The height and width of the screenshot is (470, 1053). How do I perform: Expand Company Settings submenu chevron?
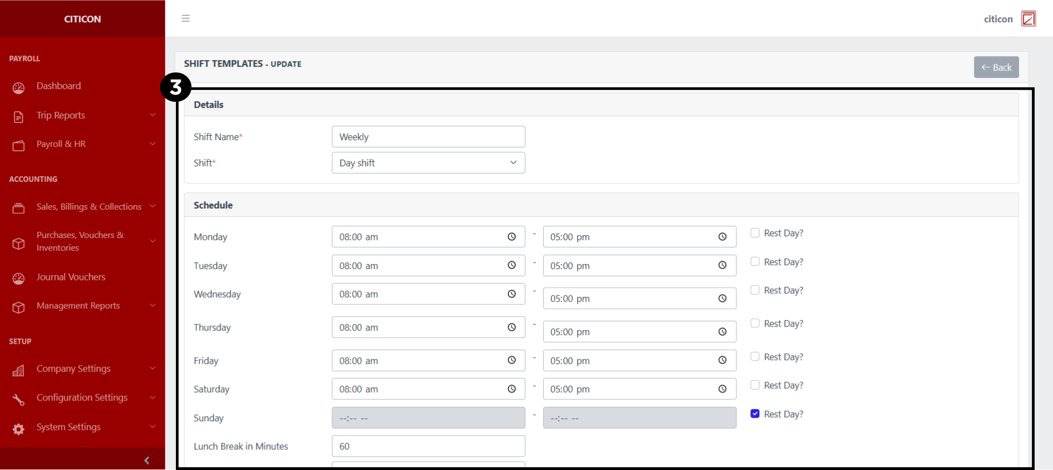(152, 368)
